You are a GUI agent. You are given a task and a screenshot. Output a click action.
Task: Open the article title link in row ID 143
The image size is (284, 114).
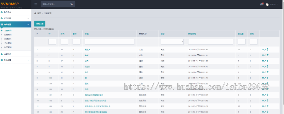click(98, 106)
